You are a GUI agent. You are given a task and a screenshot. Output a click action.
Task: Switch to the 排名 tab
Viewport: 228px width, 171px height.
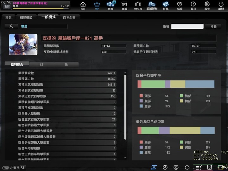(9, 17)
